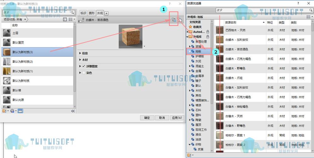Collapse the 织物 category
Image resolution: width=314 pixels, height=158 pixels.
[x=190, y=144]
